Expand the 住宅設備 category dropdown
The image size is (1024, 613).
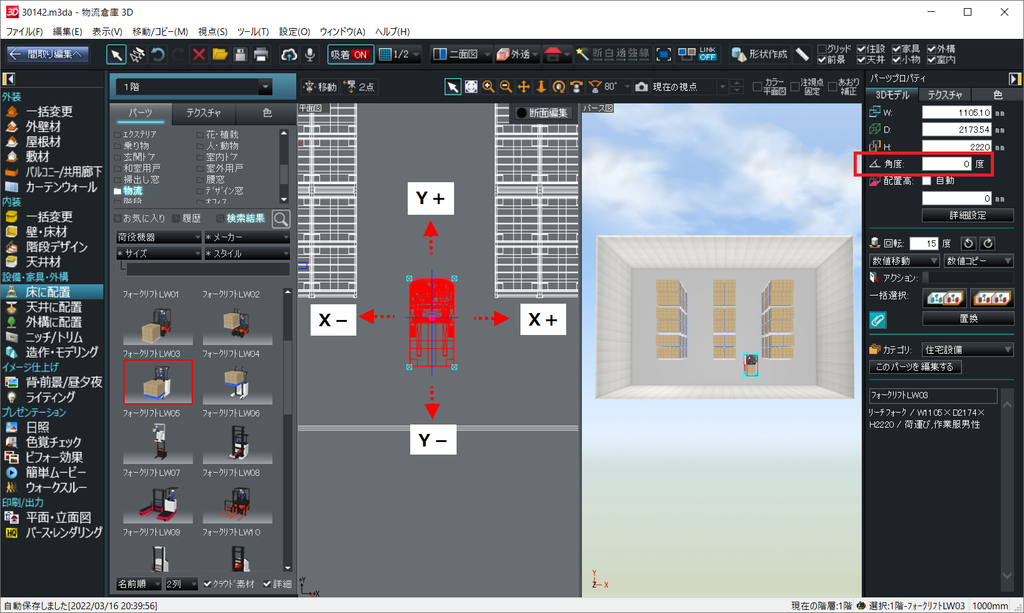[x=967, y=349]
